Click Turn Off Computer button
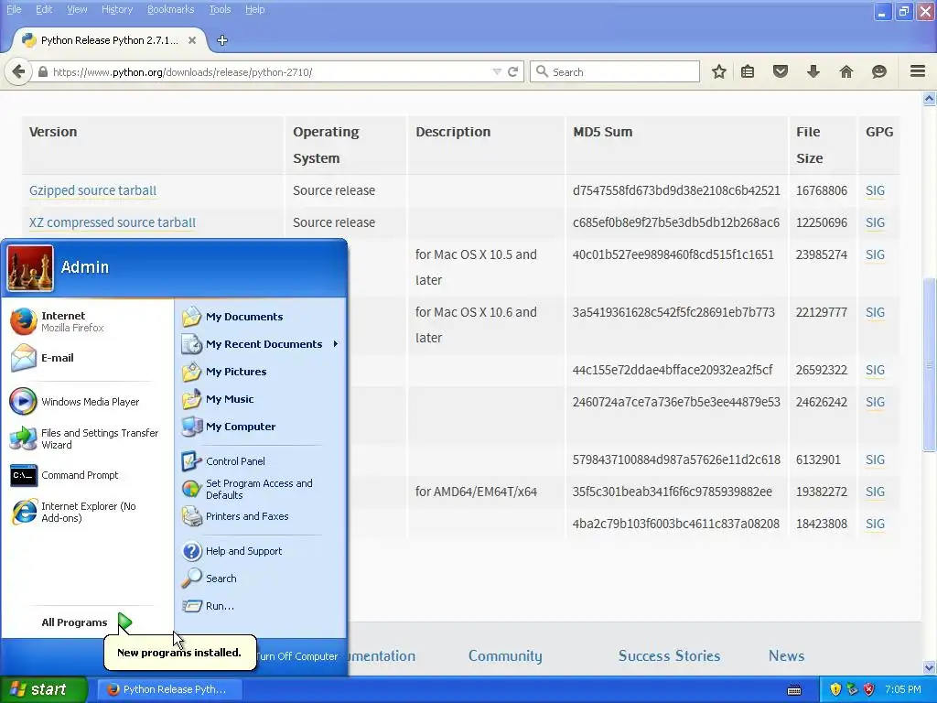 pyautogui.click(x=297, y=656)
